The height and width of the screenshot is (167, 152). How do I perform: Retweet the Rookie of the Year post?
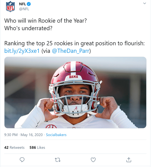[58, 160]
